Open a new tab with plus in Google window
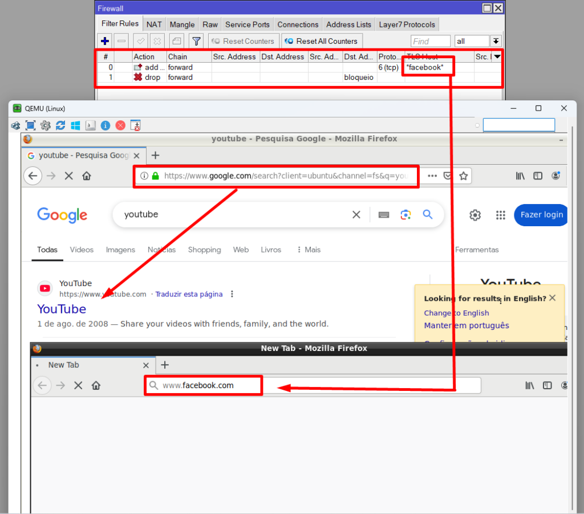This screenshot has width=584, height=514. [155, 155]
